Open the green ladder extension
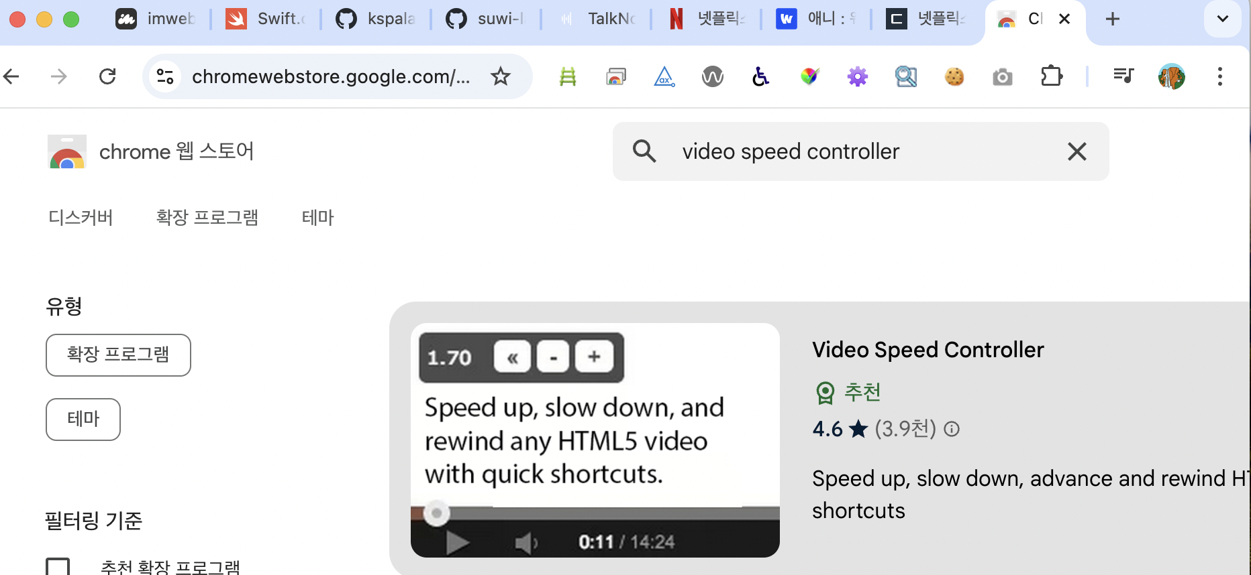Viewport: 1251px width, 575px height. (x=568, y=77)
